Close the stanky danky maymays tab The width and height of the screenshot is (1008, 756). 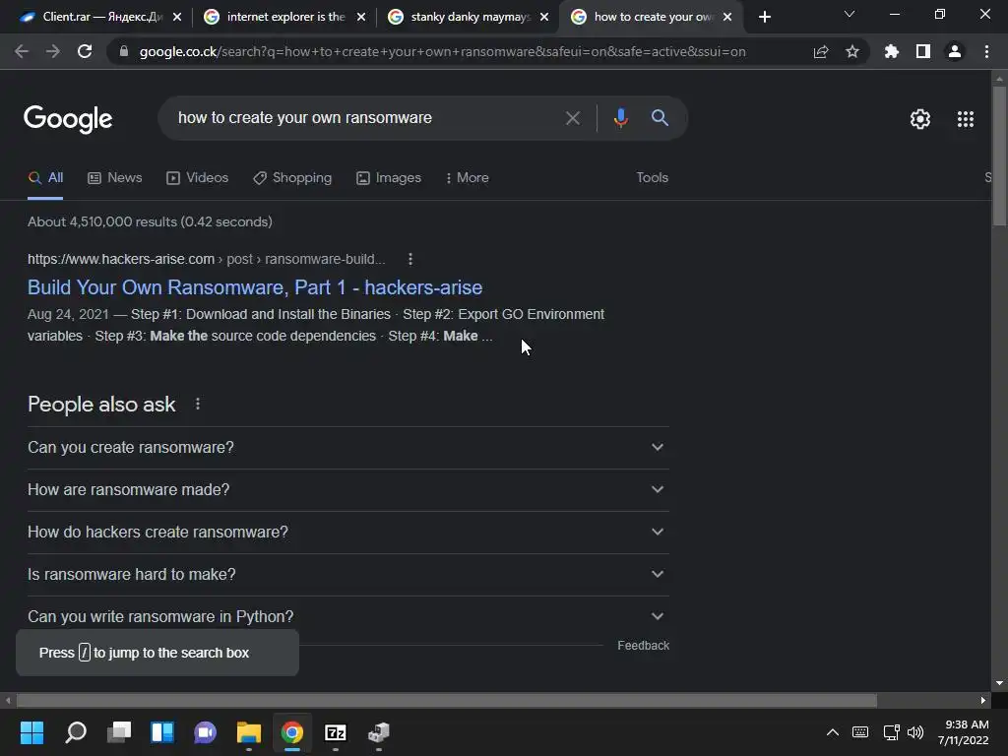pyautogui.click(x=544, y=17)
